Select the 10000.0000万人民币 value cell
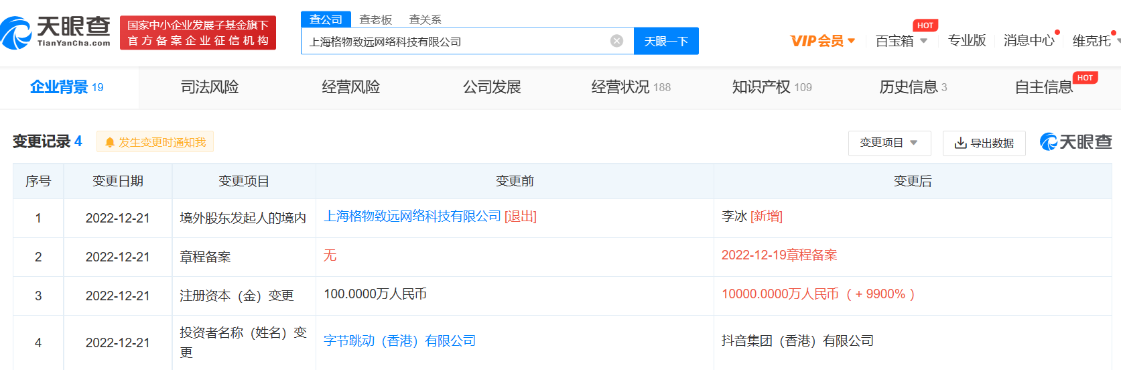Viewport: 1121px width, 370px height. [x=913, y=296]
